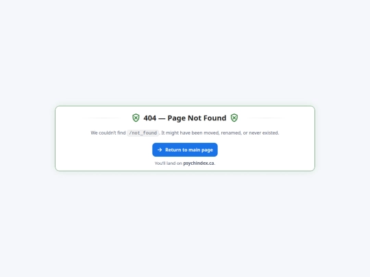Screen dimensions: 370x277
Task: Click the 'Return to main page' button label
Action: 189,150
